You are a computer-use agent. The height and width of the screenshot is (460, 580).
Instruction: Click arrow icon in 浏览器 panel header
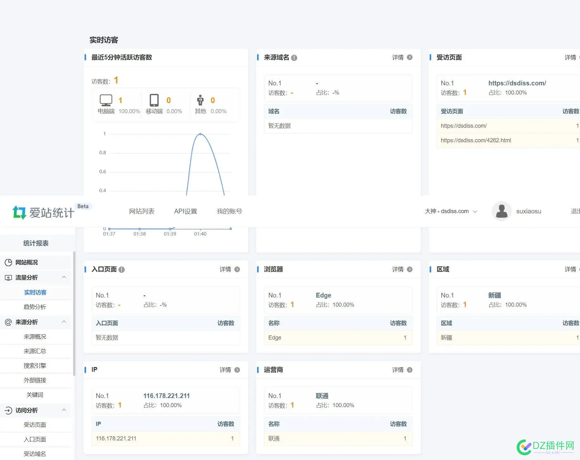pos(410,269)
